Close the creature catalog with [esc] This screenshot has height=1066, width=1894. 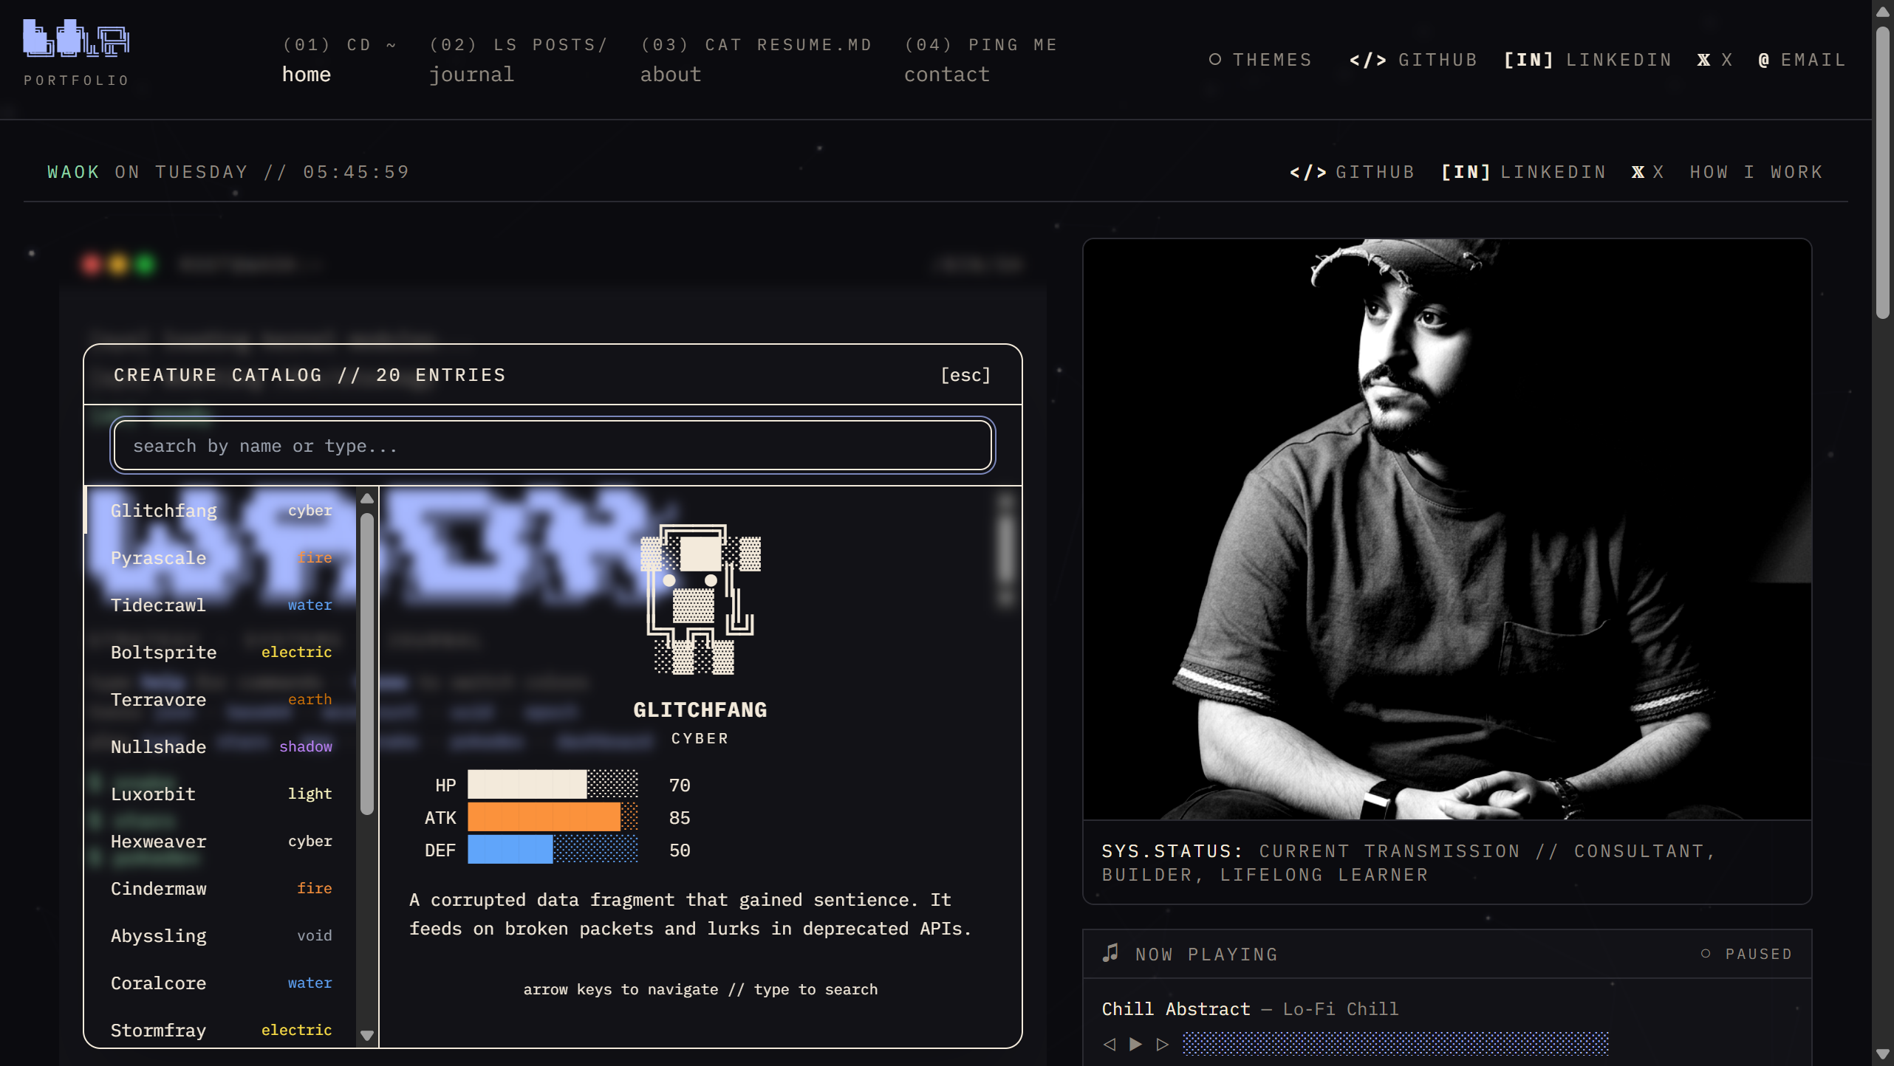(x=966, y=374)
